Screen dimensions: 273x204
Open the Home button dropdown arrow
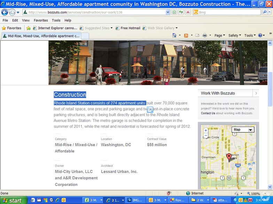coord(180,35)
